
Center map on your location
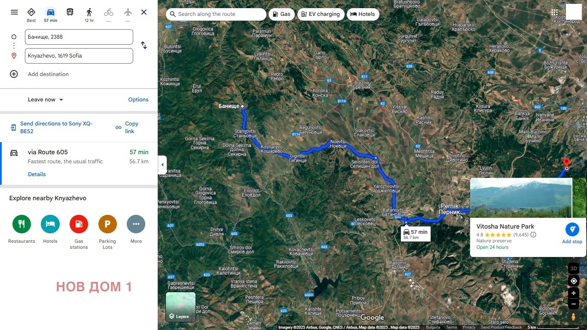point(573,281)
